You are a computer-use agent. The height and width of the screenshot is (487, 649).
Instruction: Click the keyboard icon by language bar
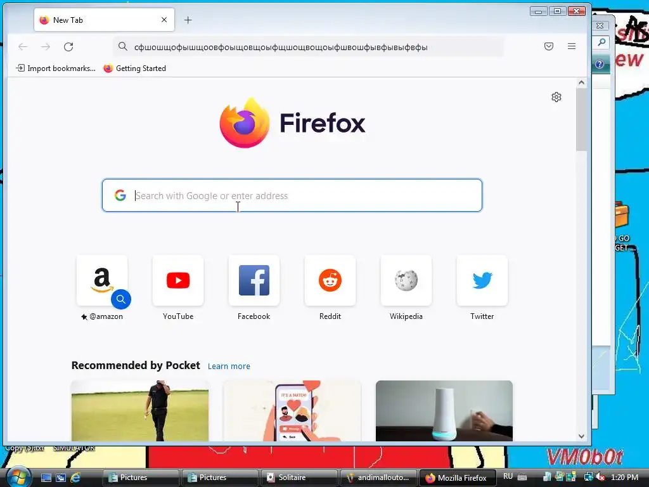(x=522, y=477)
